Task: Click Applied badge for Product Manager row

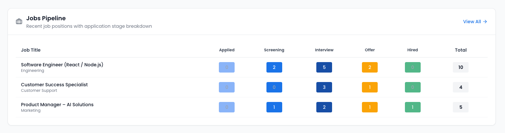Action: pos(227,107)
